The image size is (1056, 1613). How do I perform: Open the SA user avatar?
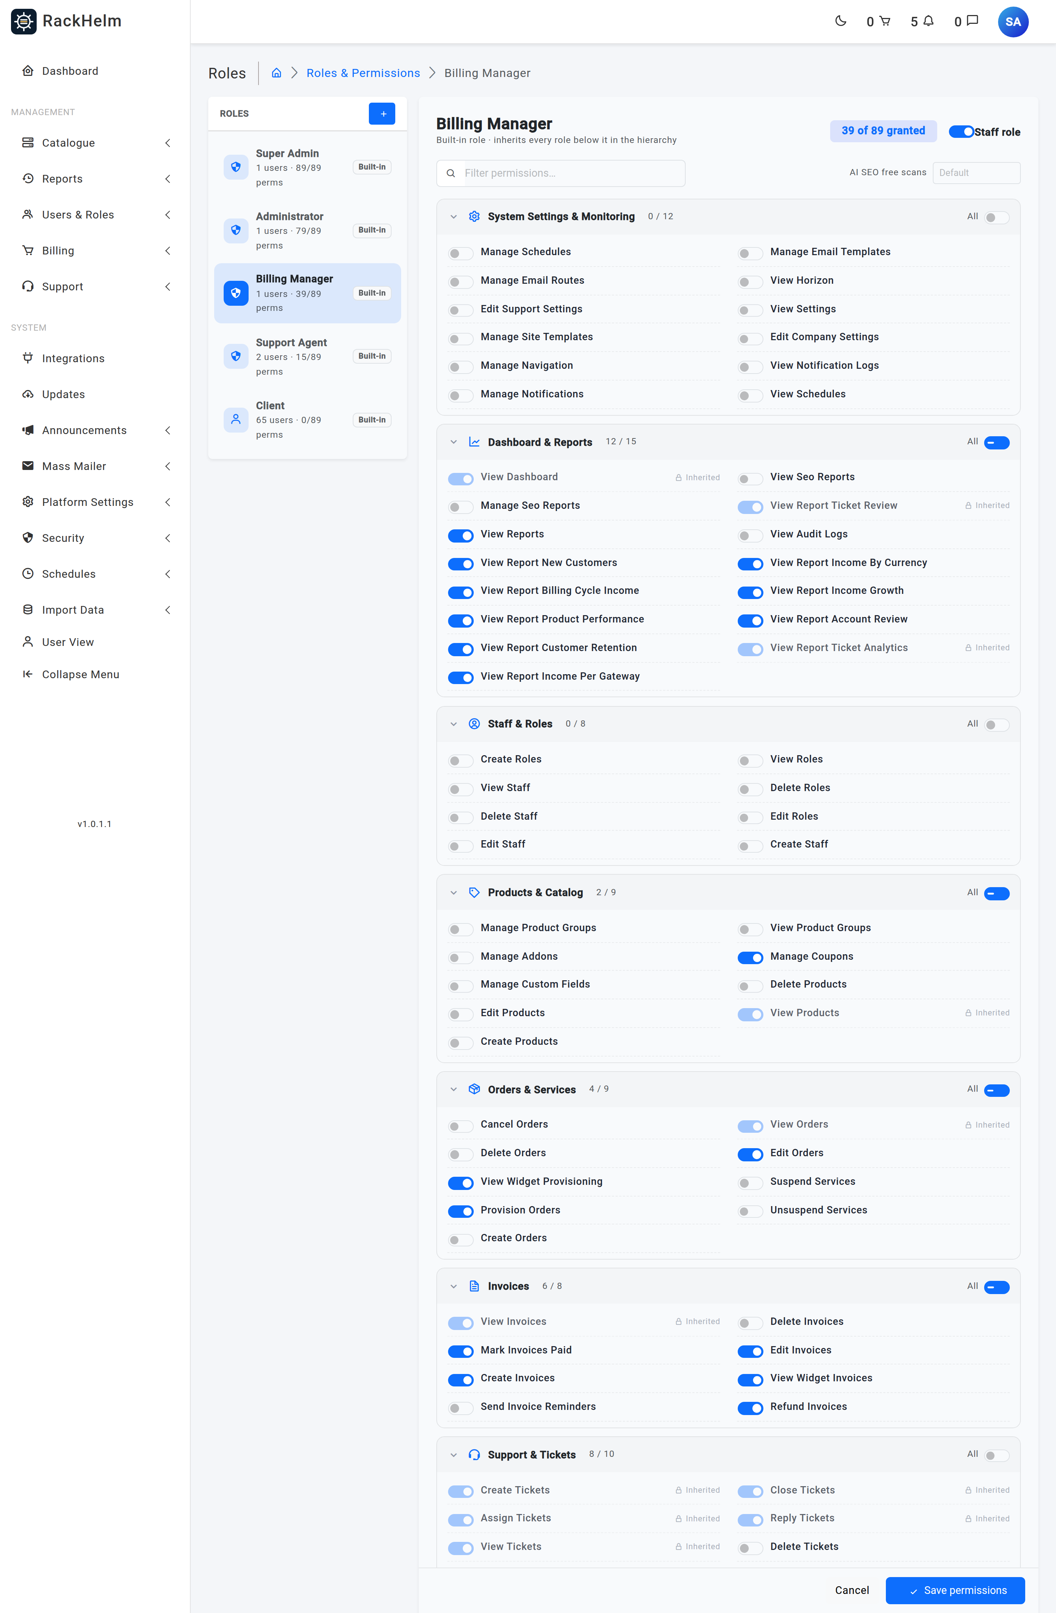click(x=1013, y=22)
